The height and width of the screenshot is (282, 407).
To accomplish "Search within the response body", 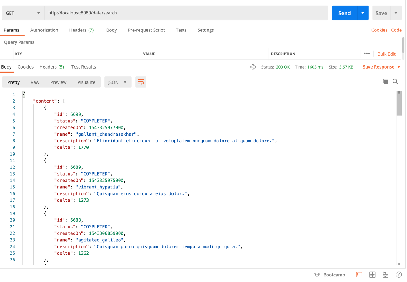I will (x=395, y=81).
